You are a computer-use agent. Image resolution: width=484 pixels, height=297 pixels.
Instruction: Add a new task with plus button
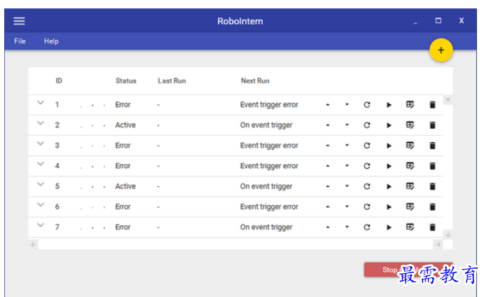pos(441,50)
